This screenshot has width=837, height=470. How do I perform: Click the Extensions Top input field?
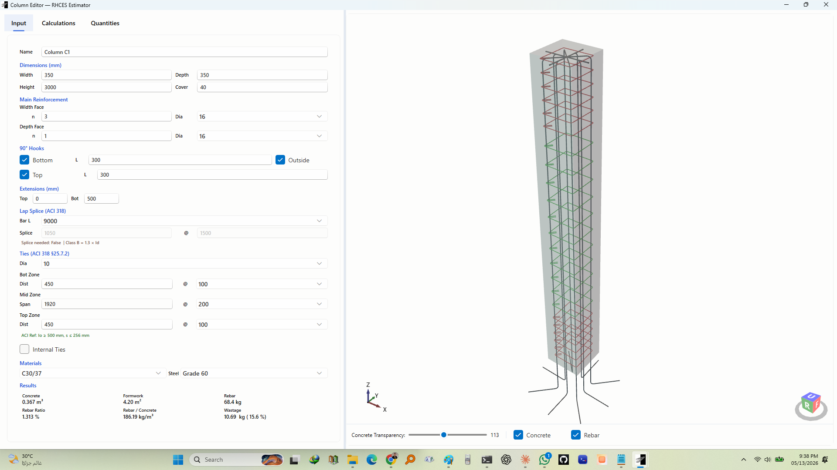[x=50, y=198]
